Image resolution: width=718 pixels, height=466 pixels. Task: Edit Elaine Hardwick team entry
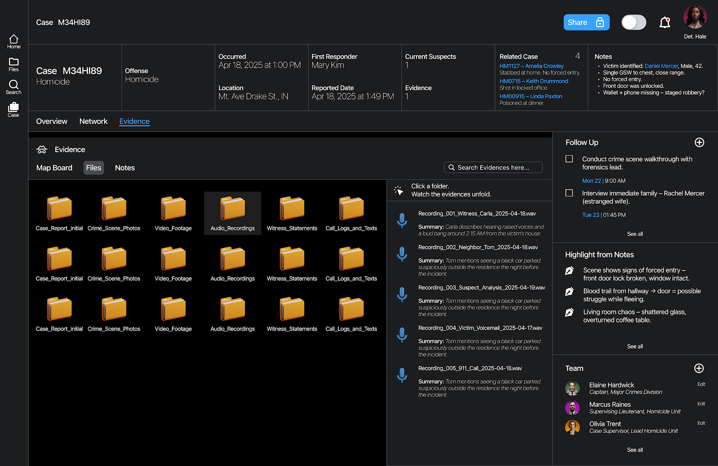701,384
